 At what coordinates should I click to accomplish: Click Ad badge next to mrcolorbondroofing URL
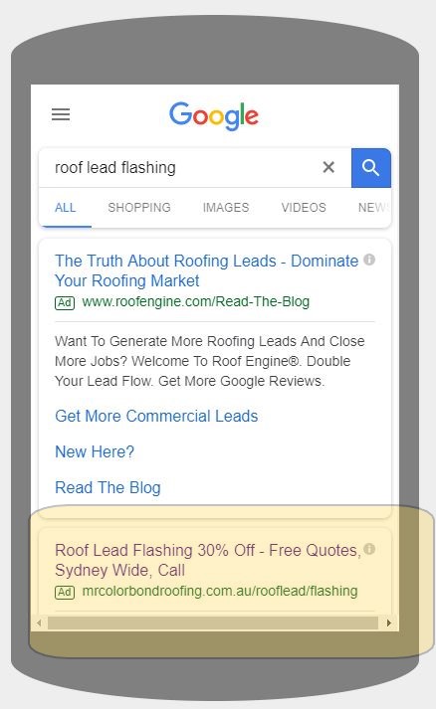coord(65,592)
